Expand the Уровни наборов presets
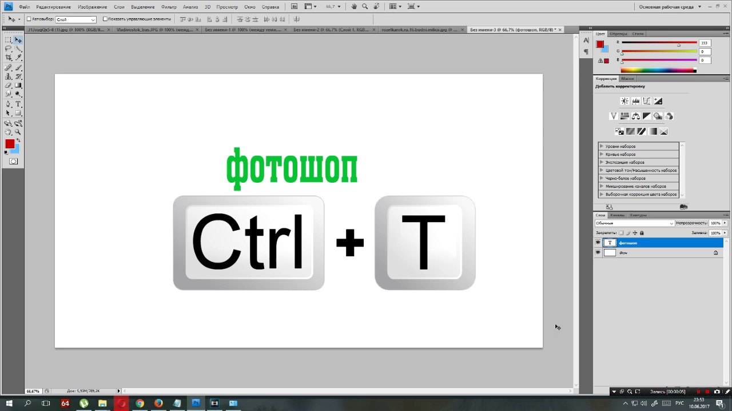This screenshot has width=732, height=411. [x=602, y=146]
